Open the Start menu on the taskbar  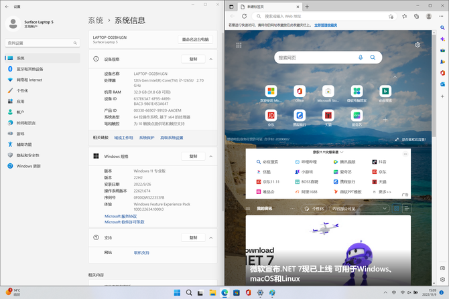[x=177, y=292]
